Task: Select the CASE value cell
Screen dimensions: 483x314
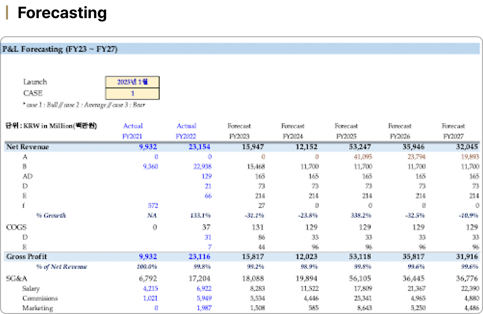Action: coord(132,94)
